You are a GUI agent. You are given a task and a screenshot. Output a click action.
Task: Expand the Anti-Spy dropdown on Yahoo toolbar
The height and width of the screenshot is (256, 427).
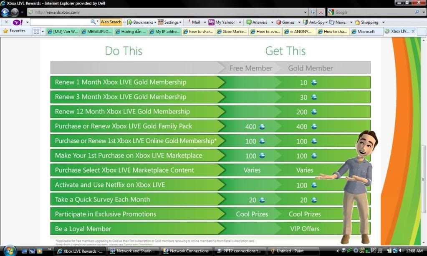[x=326, y=23]
